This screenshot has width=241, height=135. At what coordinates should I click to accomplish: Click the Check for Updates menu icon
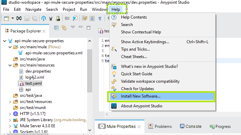coord(114,89)
